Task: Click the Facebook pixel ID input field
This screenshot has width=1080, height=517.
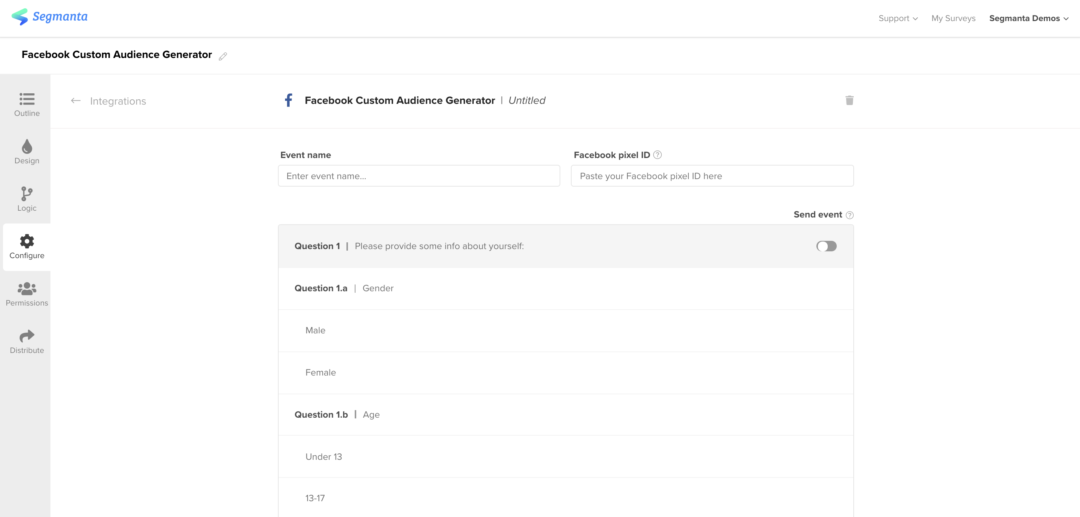Action: click(712, 176)
